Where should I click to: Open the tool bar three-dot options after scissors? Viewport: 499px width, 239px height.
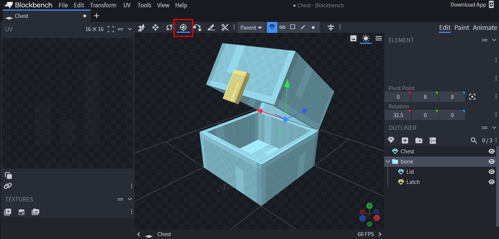coord(234,27)
